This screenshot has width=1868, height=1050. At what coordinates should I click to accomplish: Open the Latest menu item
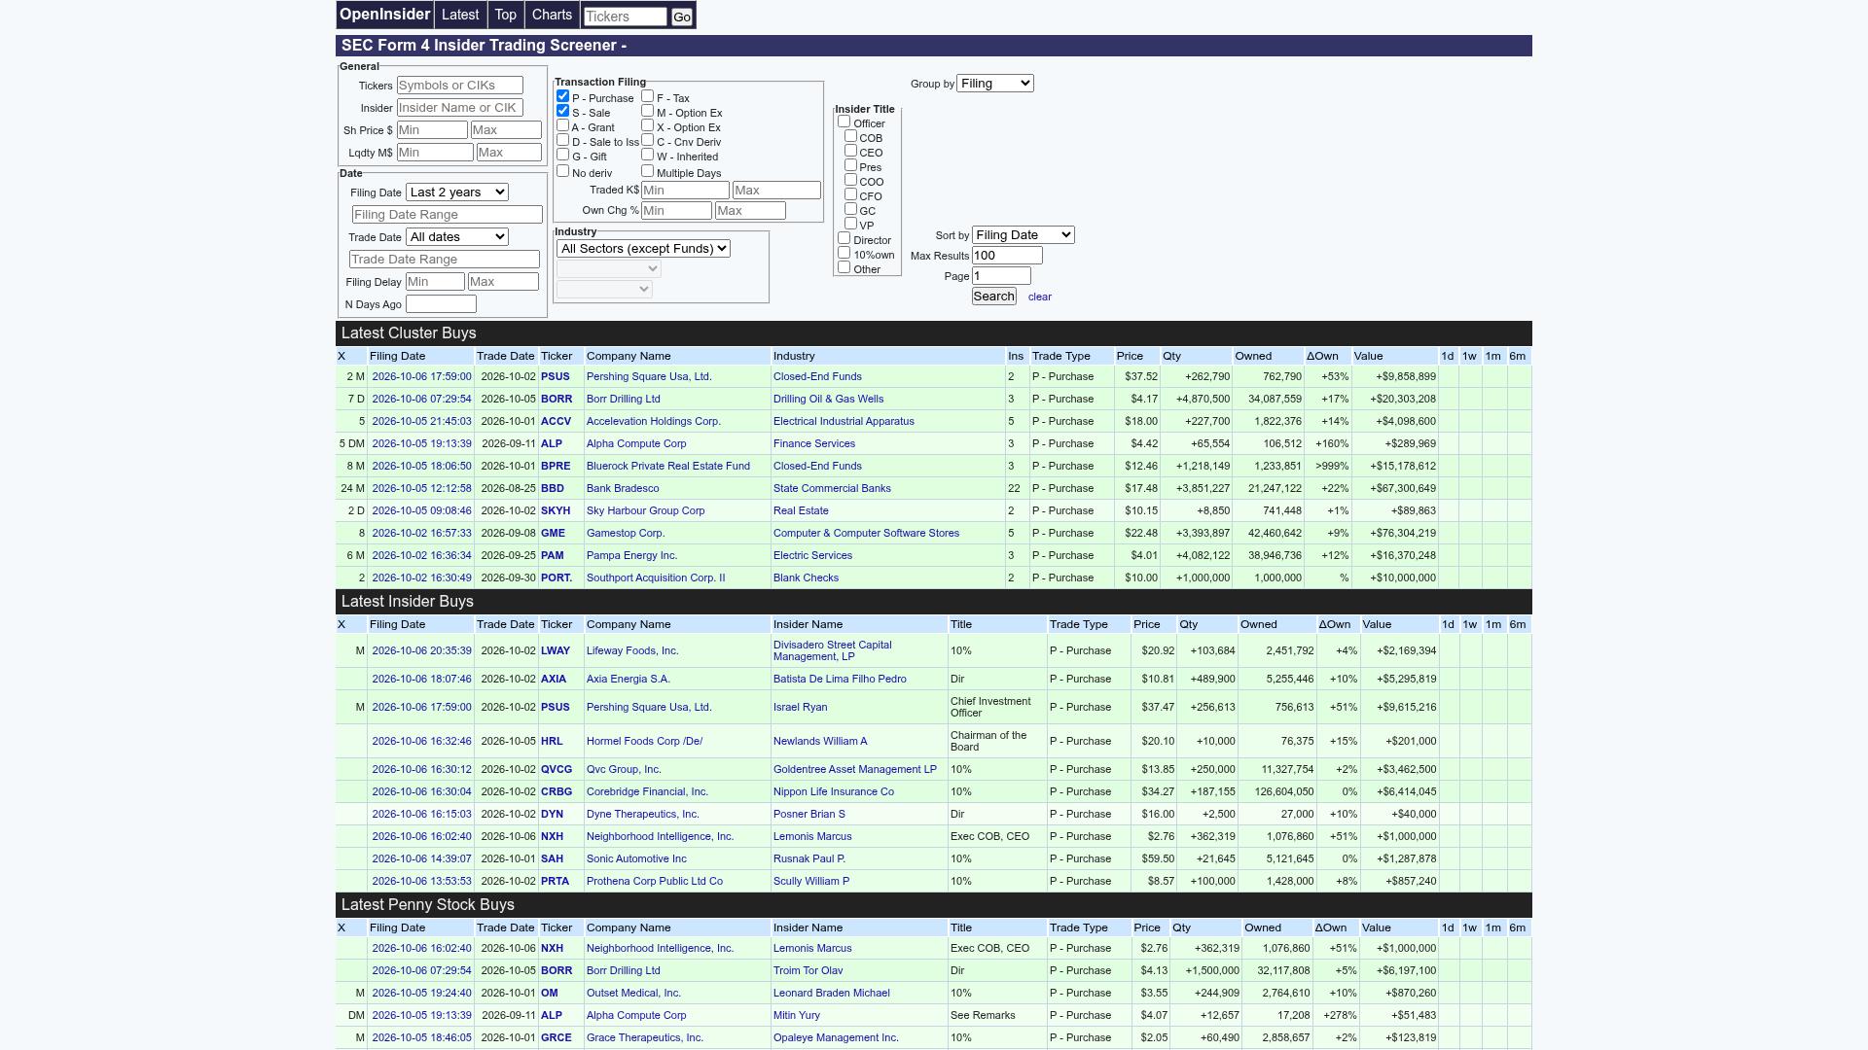point(460,15)
